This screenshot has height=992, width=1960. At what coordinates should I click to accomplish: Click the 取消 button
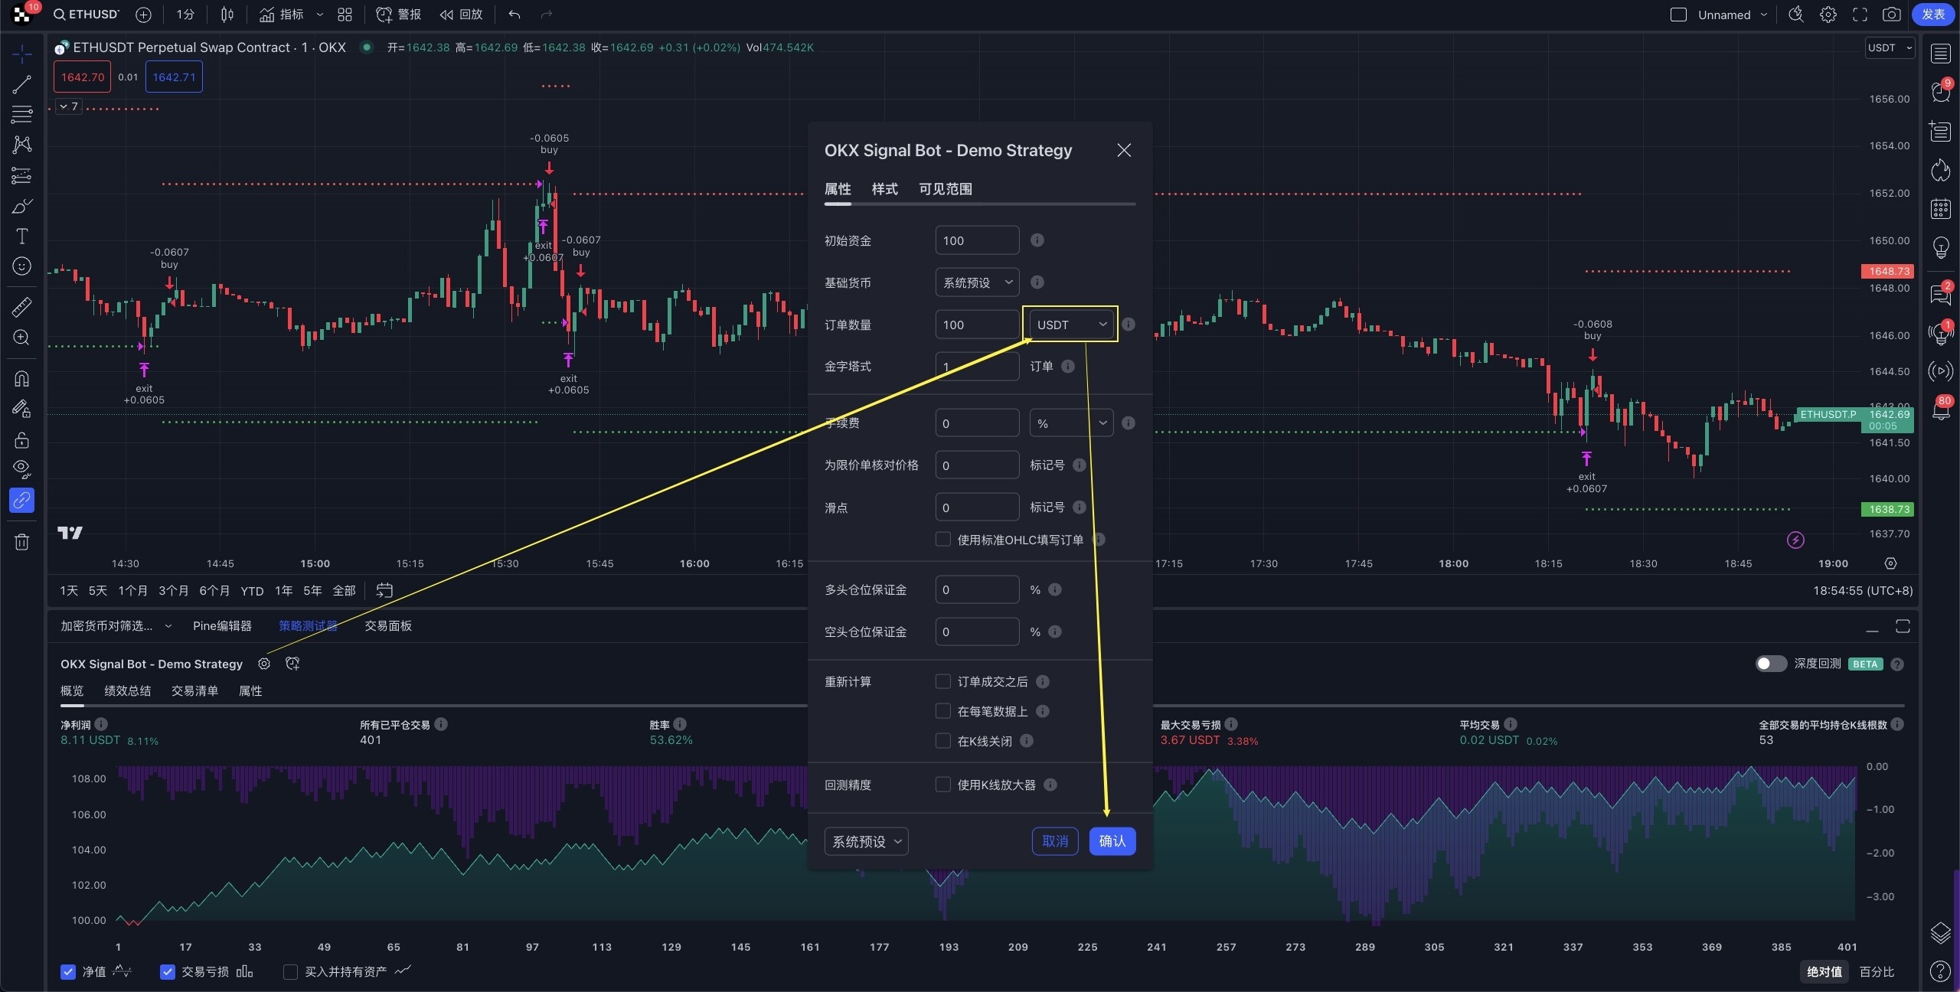[x=1054, y=841]
